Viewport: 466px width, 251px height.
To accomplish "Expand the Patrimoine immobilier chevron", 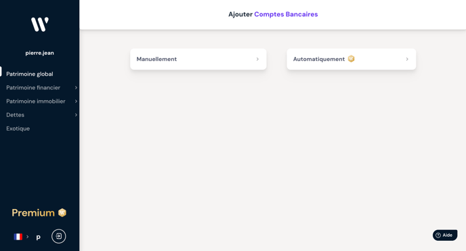I will 76,101.
